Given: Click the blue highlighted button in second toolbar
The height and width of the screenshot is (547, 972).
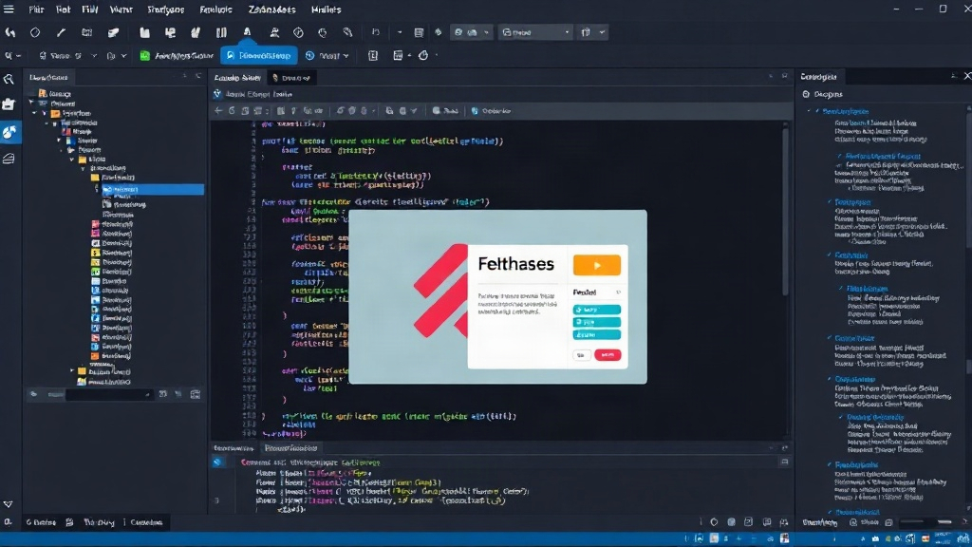Looking at the screenshot, I should [x=258, y=56].
